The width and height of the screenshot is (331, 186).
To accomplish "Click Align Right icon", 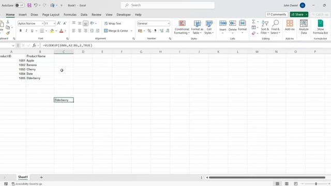I will coord(85,31).
